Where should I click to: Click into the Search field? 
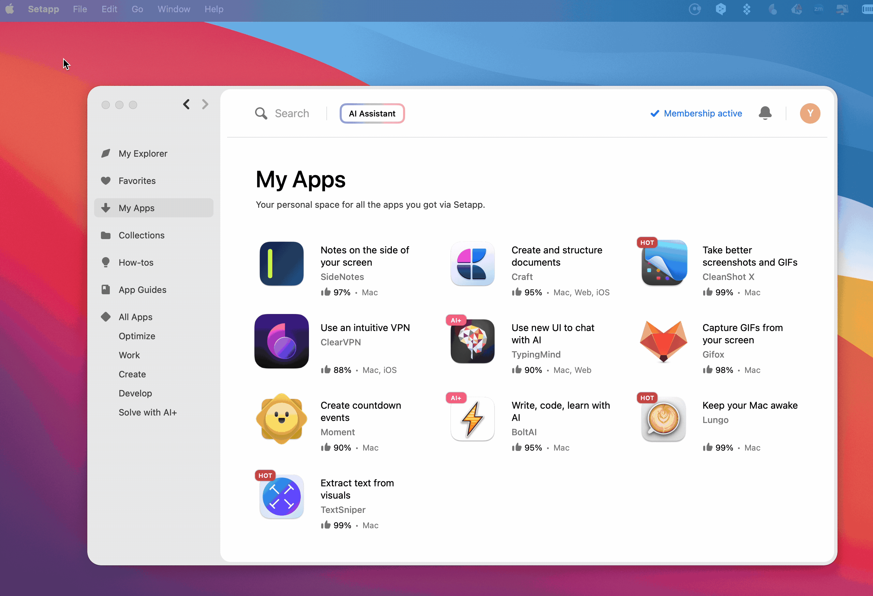coord(292,113)
